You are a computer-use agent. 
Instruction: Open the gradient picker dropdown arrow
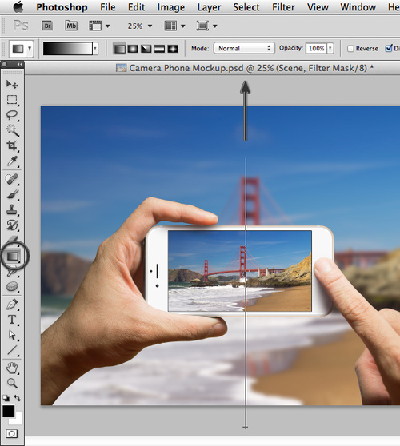(95, 49)
